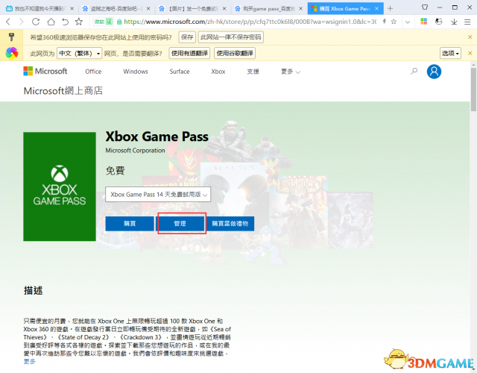Click the 購買 button

tap(130, 224)
